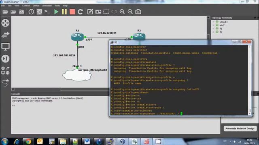
Task: Click the R1 terminal command line
Action: pos(146,114)
